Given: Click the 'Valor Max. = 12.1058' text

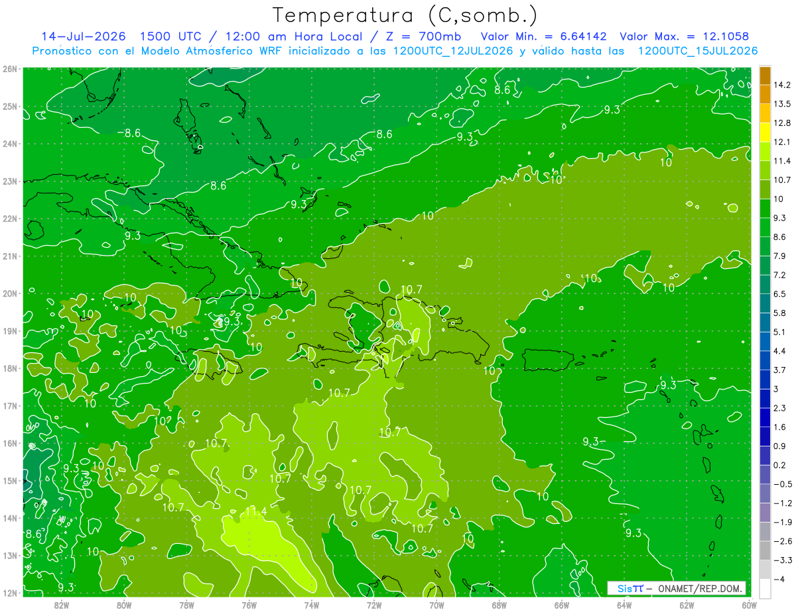Looking at the screenshot, I should 685,36.
